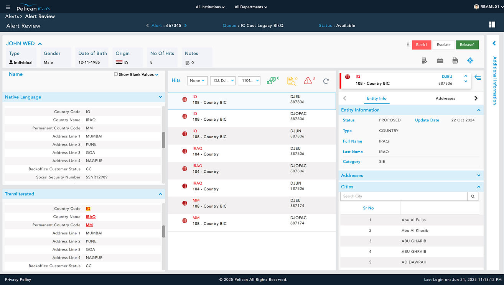This screenshot has height=285, width=504.
Task: Select the Entity Info tab
Action: coord(377,98)
